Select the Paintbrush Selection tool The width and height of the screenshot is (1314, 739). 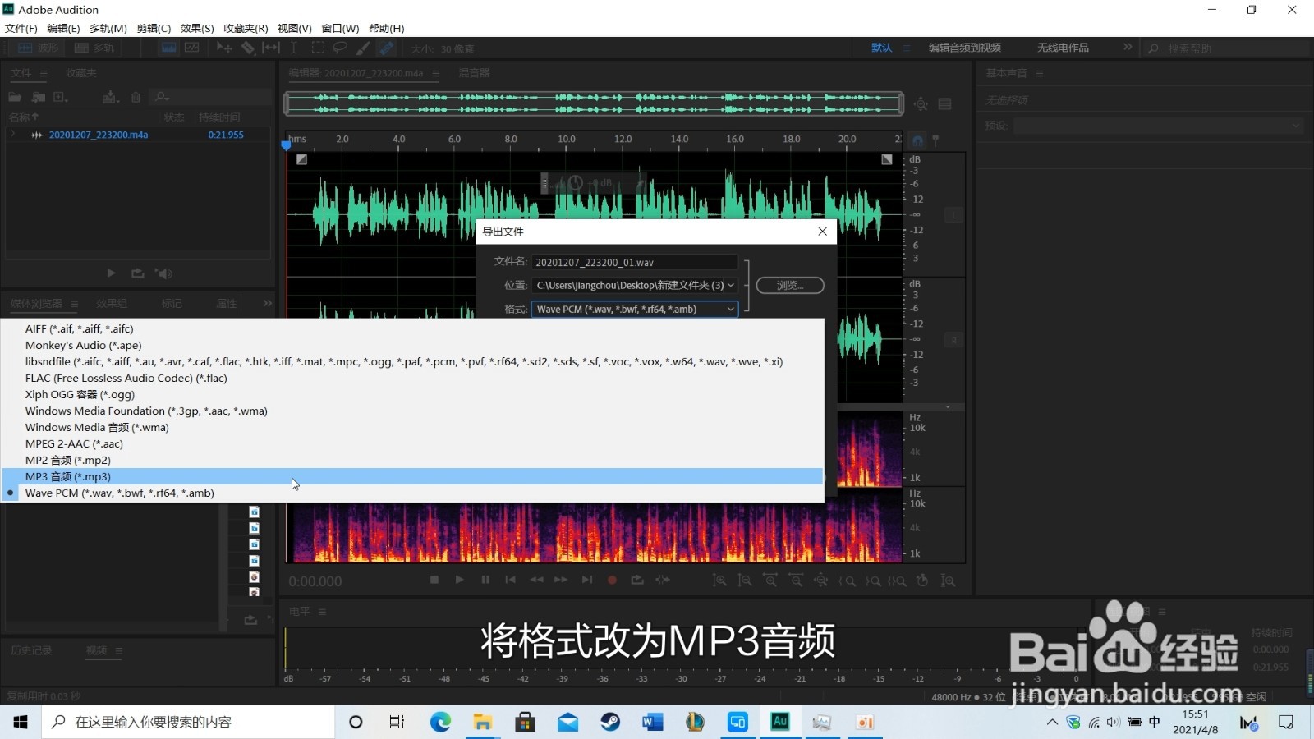(363, 48)
